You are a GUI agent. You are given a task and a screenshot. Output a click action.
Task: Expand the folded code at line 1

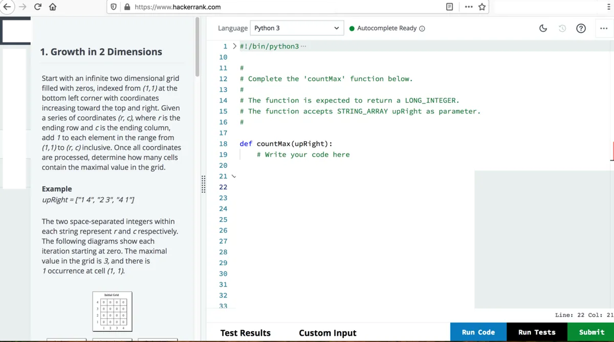[234, 46]
